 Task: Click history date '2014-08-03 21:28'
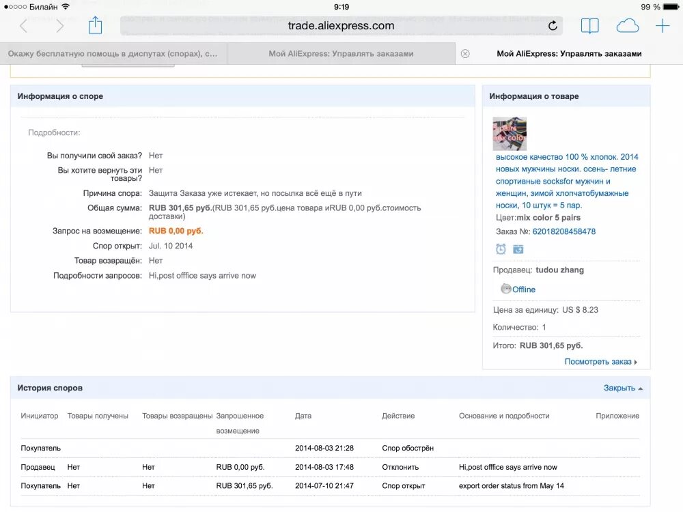pos(324,448)
